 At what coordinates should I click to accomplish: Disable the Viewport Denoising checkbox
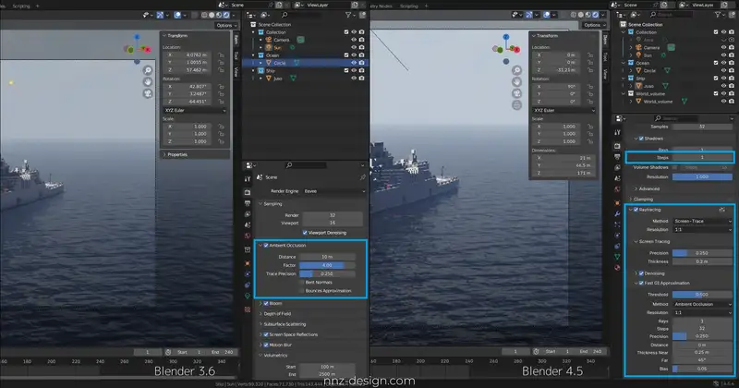coord(306,232)
